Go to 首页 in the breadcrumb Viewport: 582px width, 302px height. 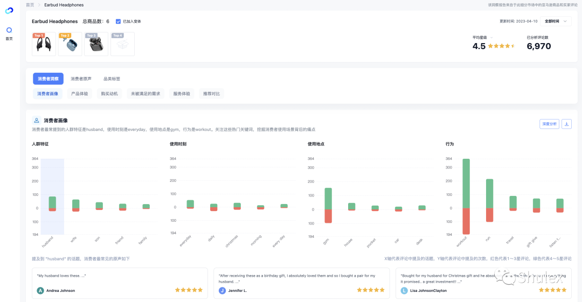point(30,5)
